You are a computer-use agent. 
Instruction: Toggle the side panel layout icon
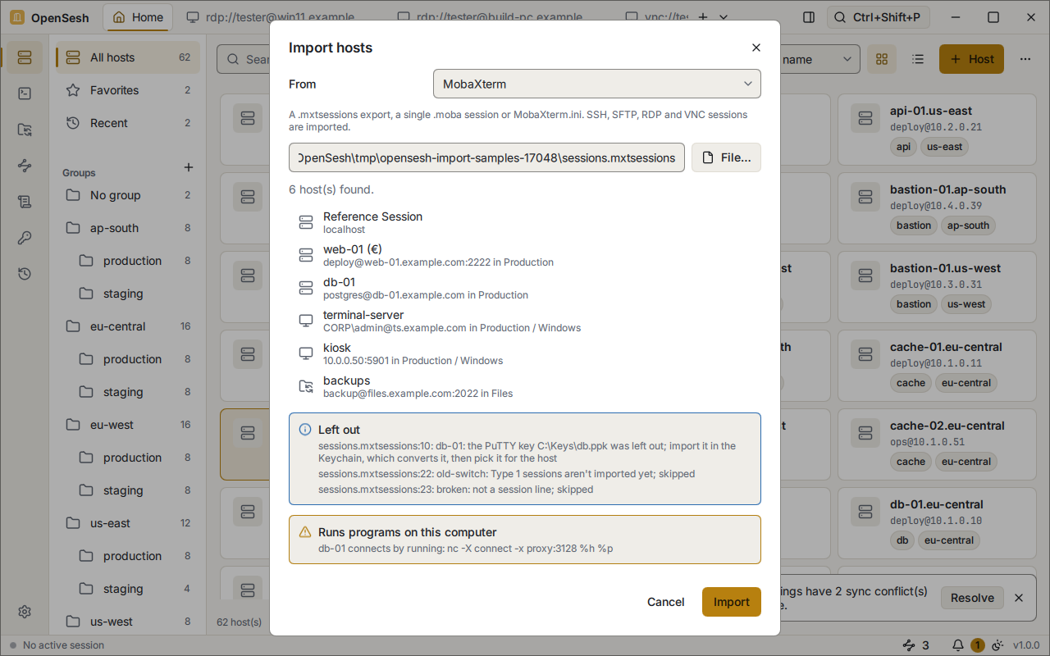(x=809, y=17)
